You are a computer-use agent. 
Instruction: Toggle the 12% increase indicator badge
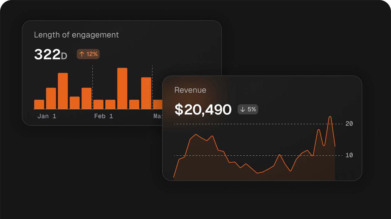click(88, 54)
